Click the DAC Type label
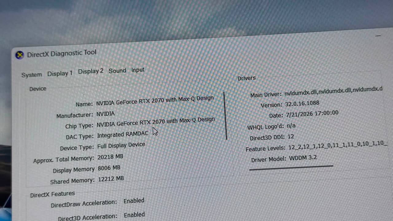Image resolution: width=393 pixels, height=221 pixels. pyautogui.click(x=79, y=137)
